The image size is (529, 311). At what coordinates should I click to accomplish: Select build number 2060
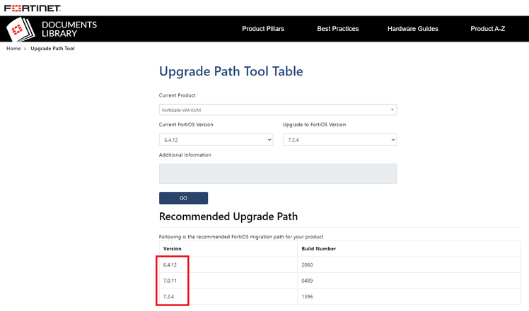307,265
